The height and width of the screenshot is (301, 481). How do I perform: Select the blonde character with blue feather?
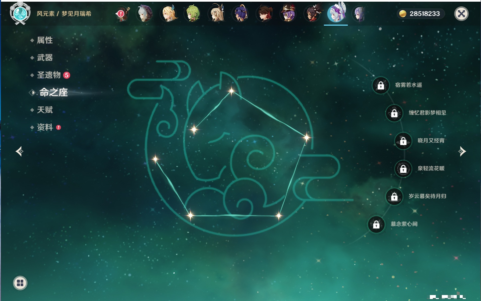coord(169,14)
